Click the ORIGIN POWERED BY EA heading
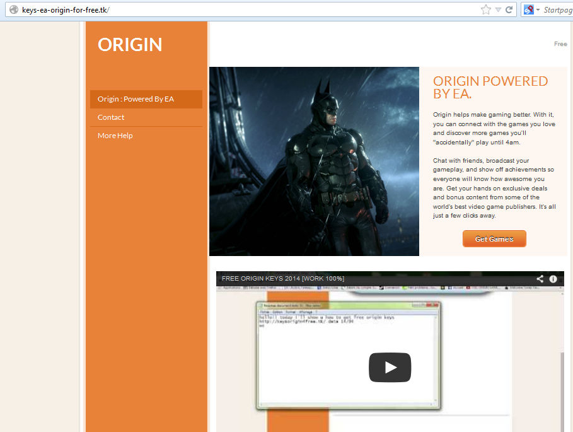The image size is (573, 432). click(x=490, y=88)
